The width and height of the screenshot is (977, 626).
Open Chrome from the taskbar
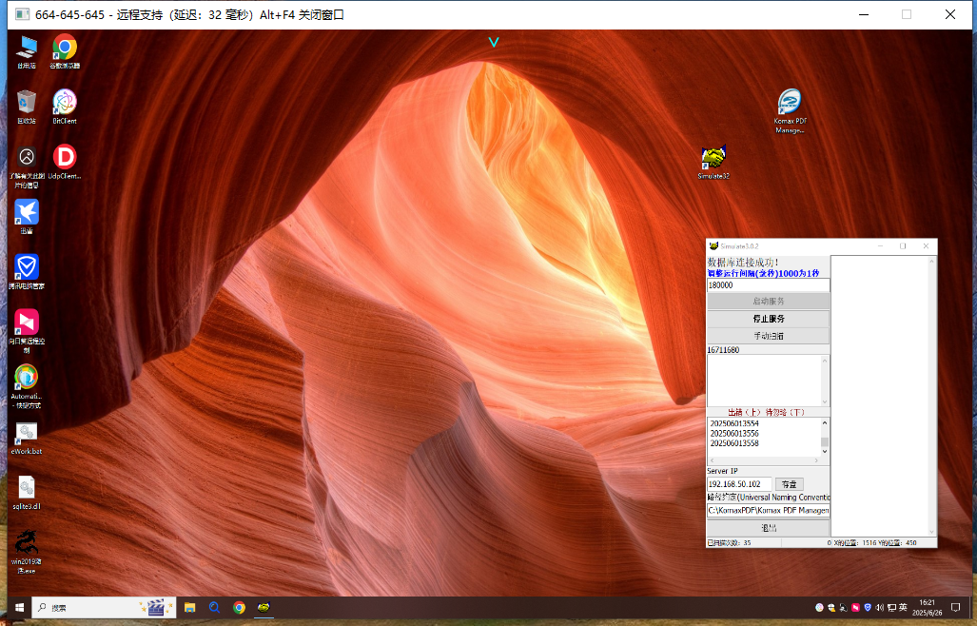click(240, 607)
